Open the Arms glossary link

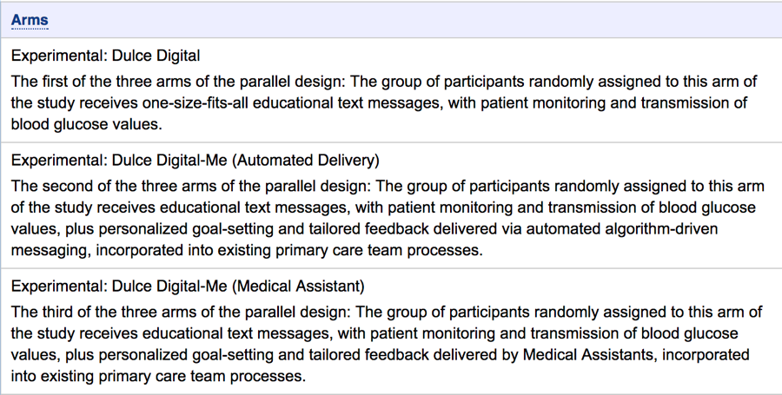point(30,20)
